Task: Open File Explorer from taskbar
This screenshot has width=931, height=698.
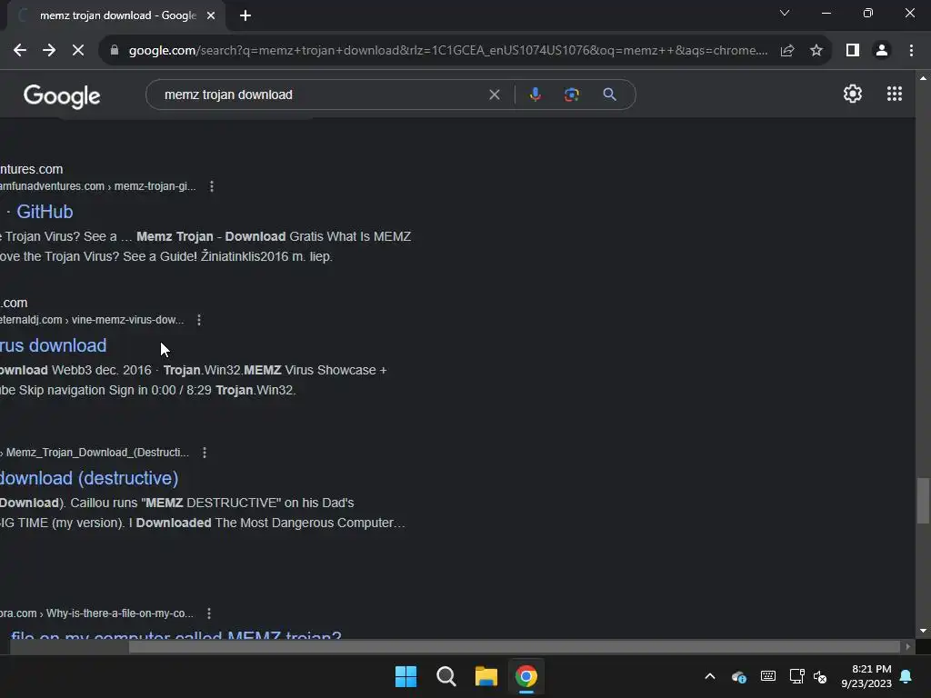Action: coord(486,676)
